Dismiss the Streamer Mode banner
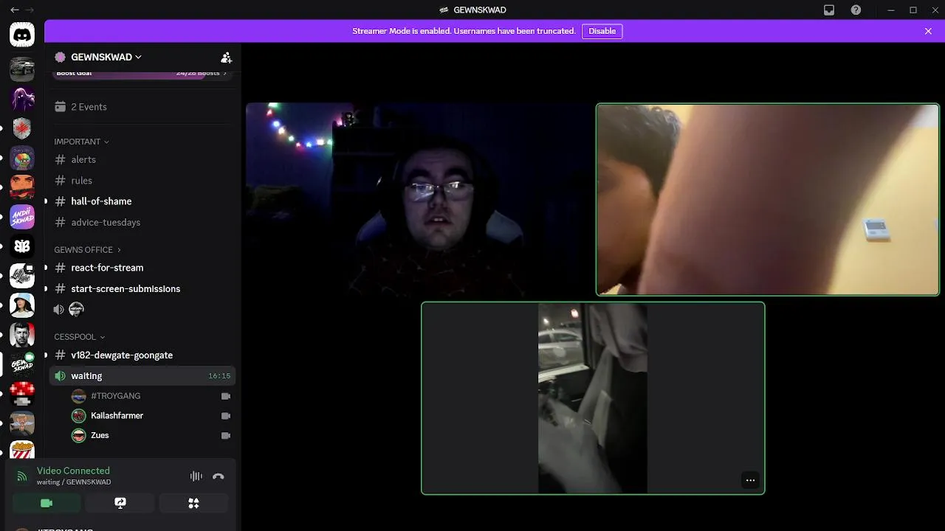Viewport: 945px width, 531px height. (x=928, y=31)
